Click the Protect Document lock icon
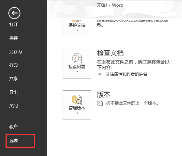This screenshot has width=182, height=156. [x=77, y=21]
